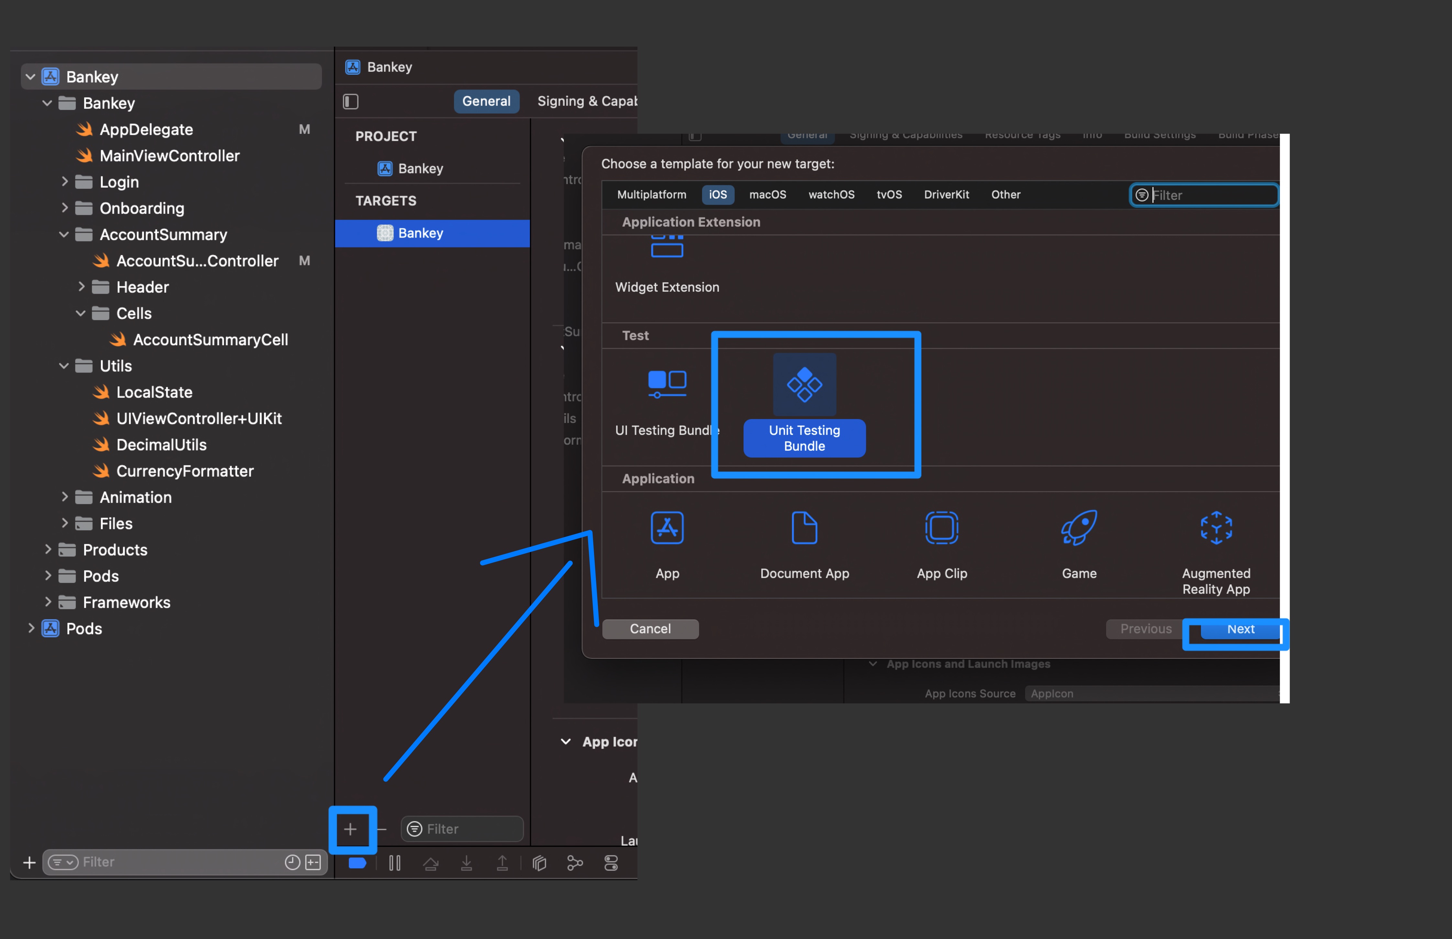Toggle source-control status filter icon
This screenshot has height=939, width=1452.
pyautogui.click(x=313, y=862)
